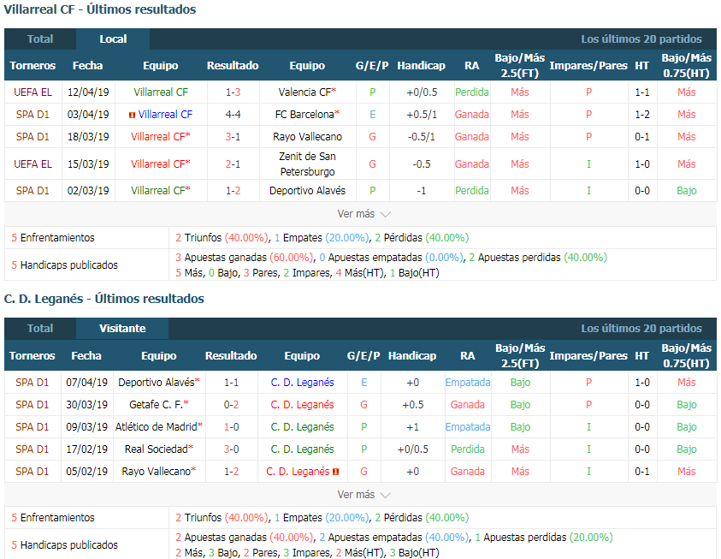
Task: Click the red card icon beside Villarreal CF versus FC Barcelona
Action: (x=132, y=115)
